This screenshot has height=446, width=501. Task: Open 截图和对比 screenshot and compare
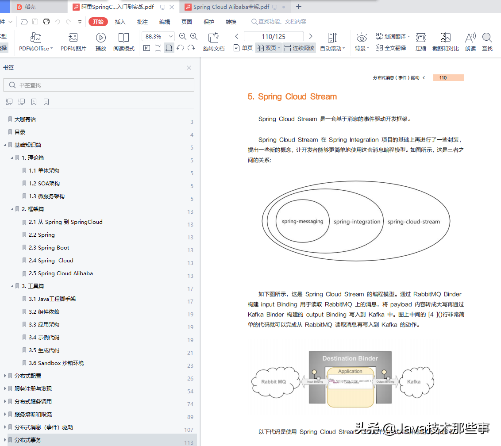coord(445,42)
